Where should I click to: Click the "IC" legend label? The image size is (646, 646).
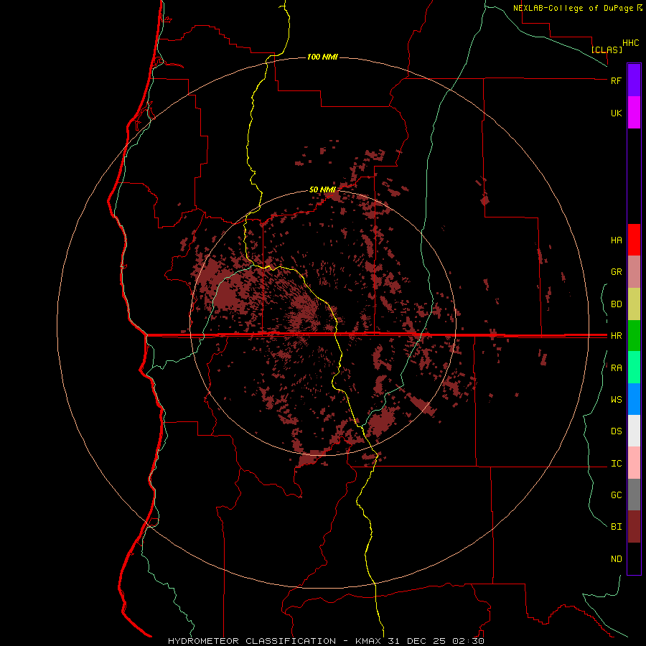pyautogui.click(x=616, y=464)
